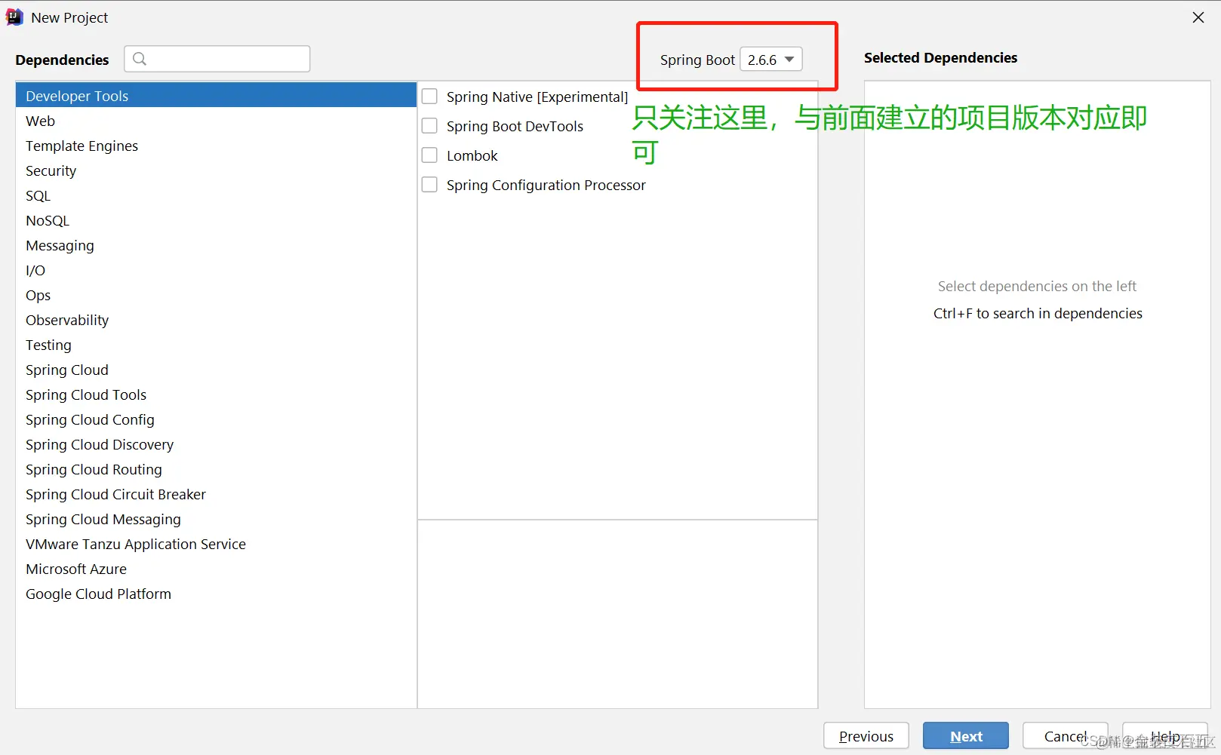Cancel the New Project wizard
The height and width of the screenshot is (755, 1221).
(x=1066, y=736)
